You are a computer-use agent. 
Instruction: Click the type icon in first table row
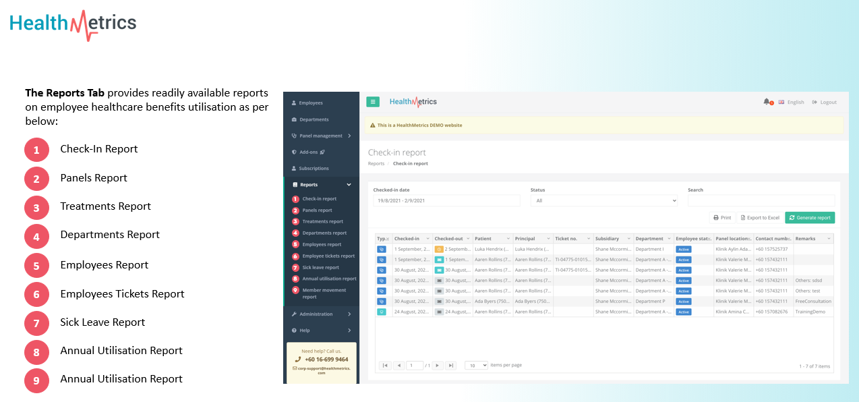382,250
